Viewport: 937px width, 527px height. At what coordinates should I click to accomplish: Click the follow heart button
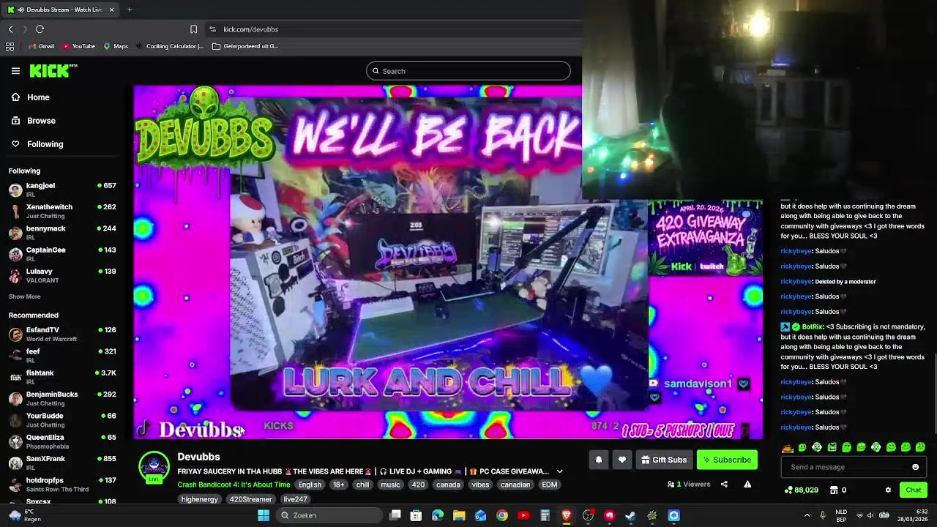point(622,460)
